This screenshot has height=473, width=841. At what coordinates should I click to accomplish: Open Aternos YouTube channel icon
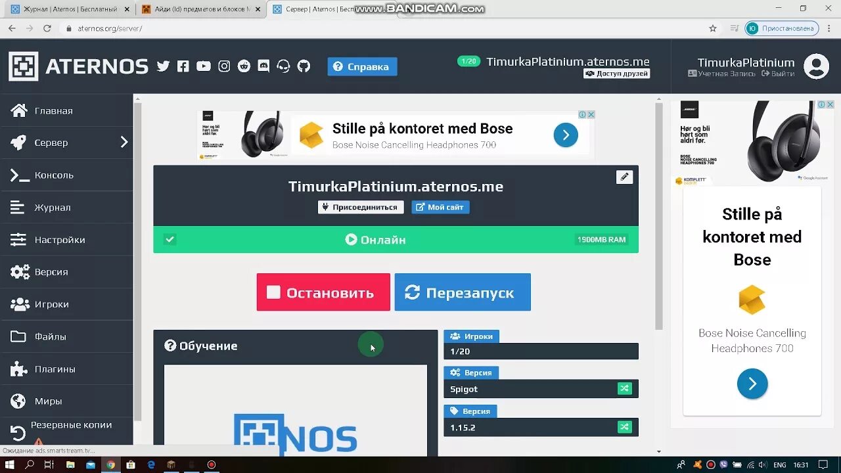[204, 66]
